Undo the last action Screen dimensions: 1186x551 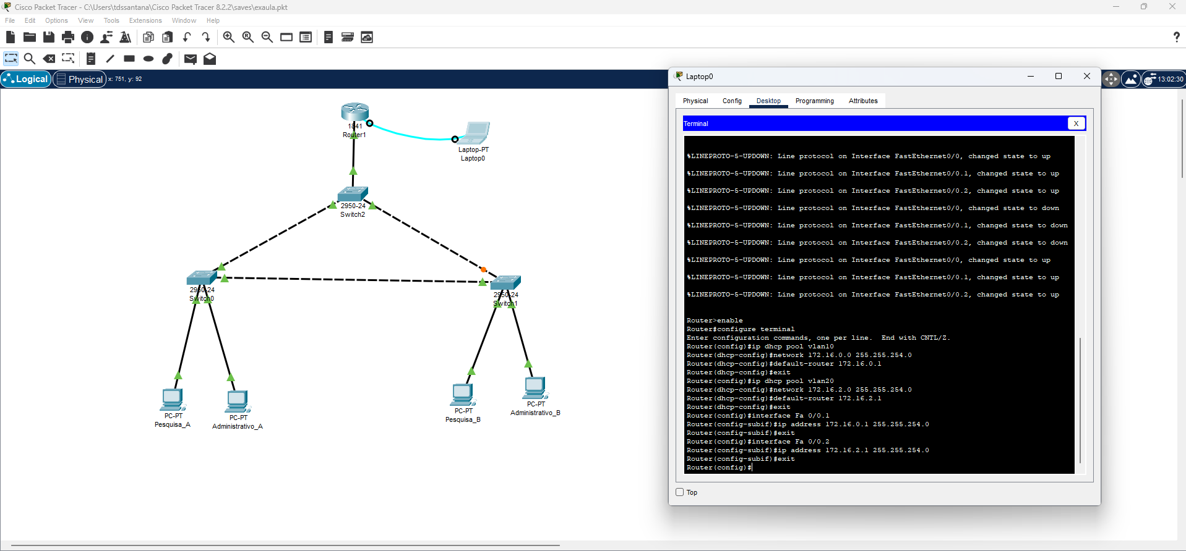(187, 37)
